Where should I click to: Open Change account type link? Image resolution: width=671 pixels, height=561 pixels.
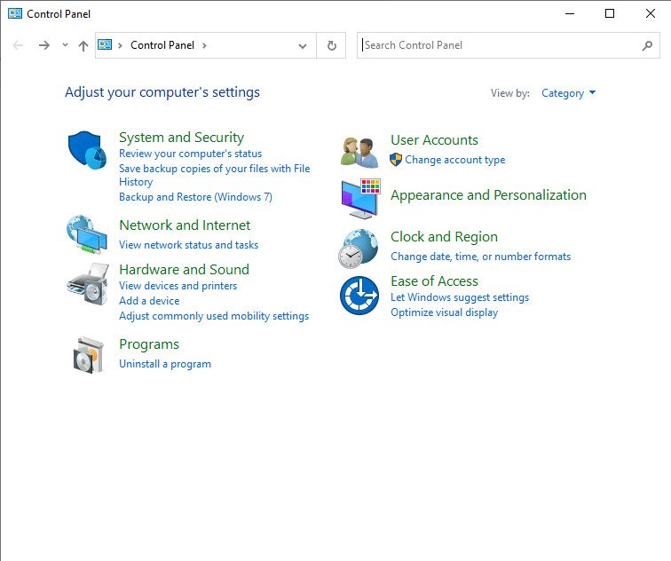click(x=454, y=160)
